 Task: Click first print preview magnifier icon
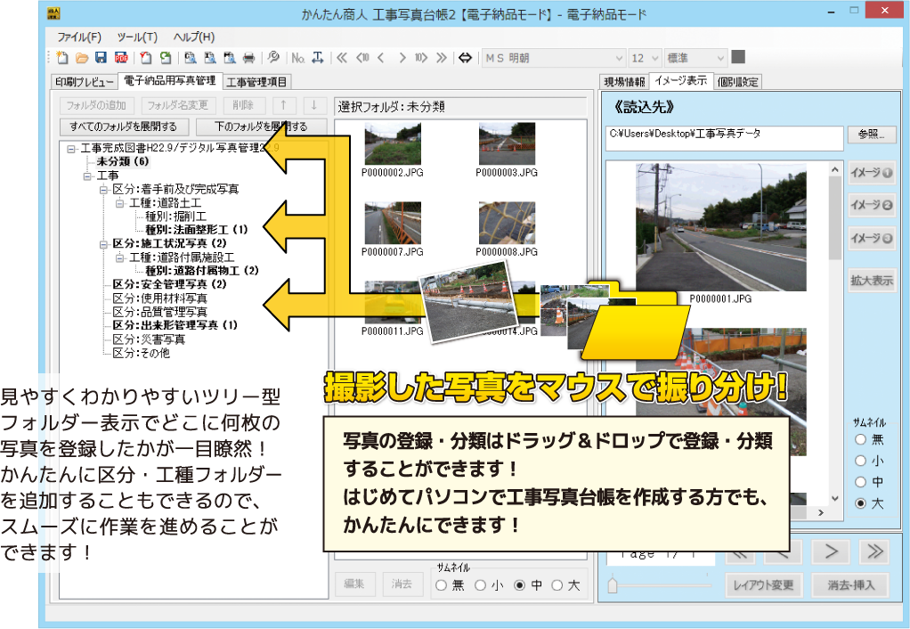pos(190,58)
